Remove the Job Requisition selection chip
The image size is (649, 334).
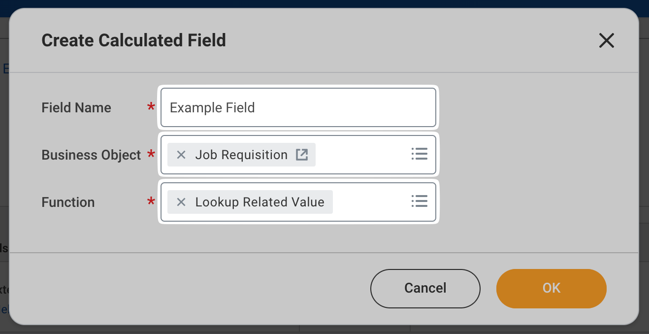point(181,155)
